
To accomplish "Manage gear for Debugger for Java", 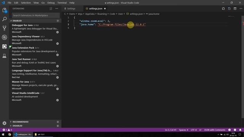I will [58, 32].
